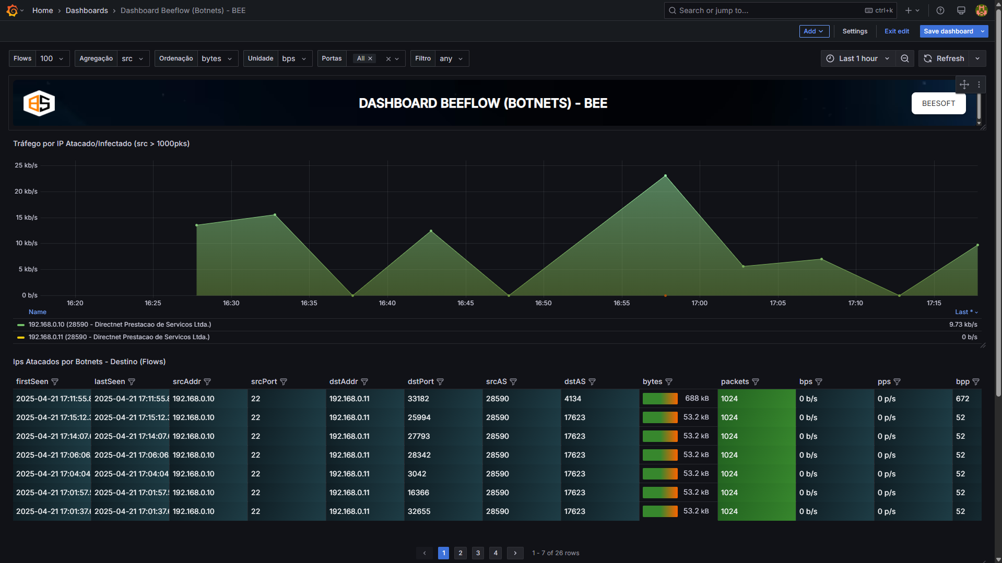
Task: Expand the Flows 100 dropdown
Action: point(52,59)
